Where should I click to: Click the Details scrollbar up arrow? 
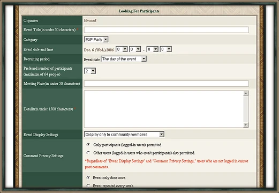(x=246, y=93)
